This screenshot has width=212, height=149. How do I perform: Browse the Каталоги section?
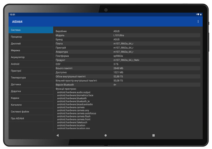tap(31, 105)
